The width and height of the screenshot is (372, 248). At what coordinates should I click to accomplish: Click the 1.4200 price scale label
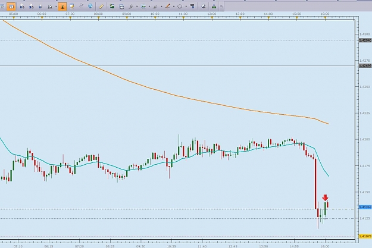(x=365, y=139)
